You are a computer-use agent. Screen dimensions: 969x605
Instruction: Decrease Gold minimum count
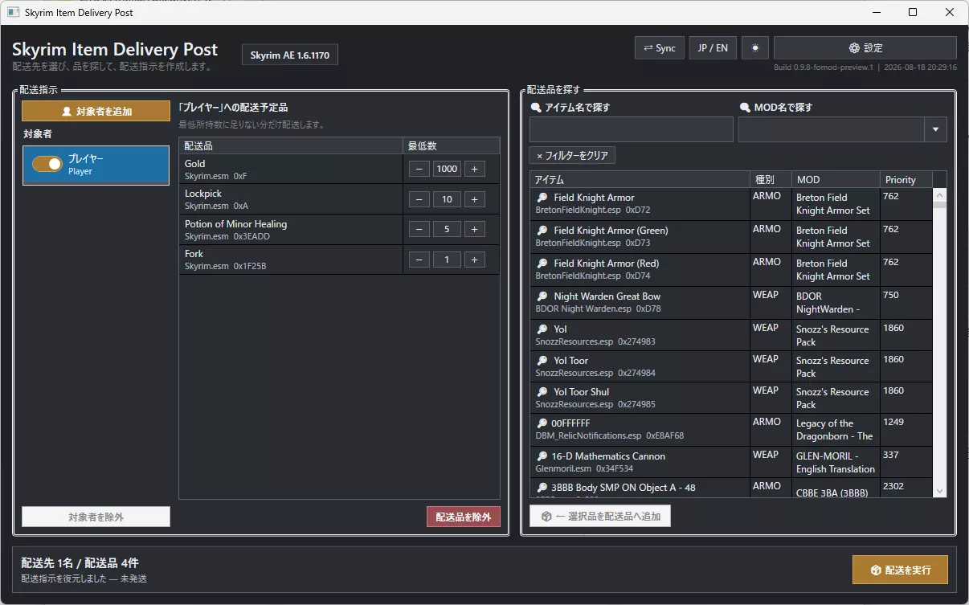click(419, 169)
